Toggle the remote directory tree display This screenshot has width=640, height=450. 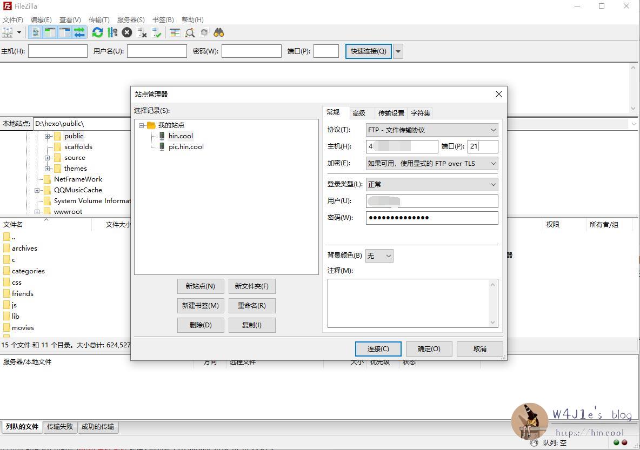pos(65,32)
